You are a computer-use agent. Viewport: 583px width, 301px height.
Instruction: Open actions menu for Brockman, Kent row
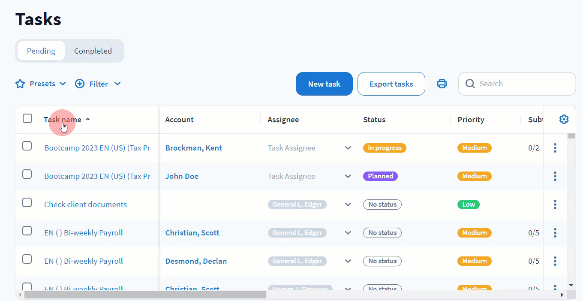(x=555, y=148)
